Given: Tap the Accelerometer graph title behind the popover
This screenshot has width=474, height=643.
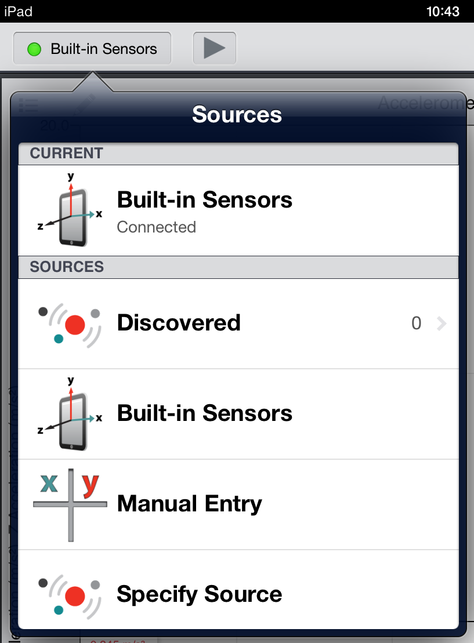Looking at the screenshot, I should (426, 103).
